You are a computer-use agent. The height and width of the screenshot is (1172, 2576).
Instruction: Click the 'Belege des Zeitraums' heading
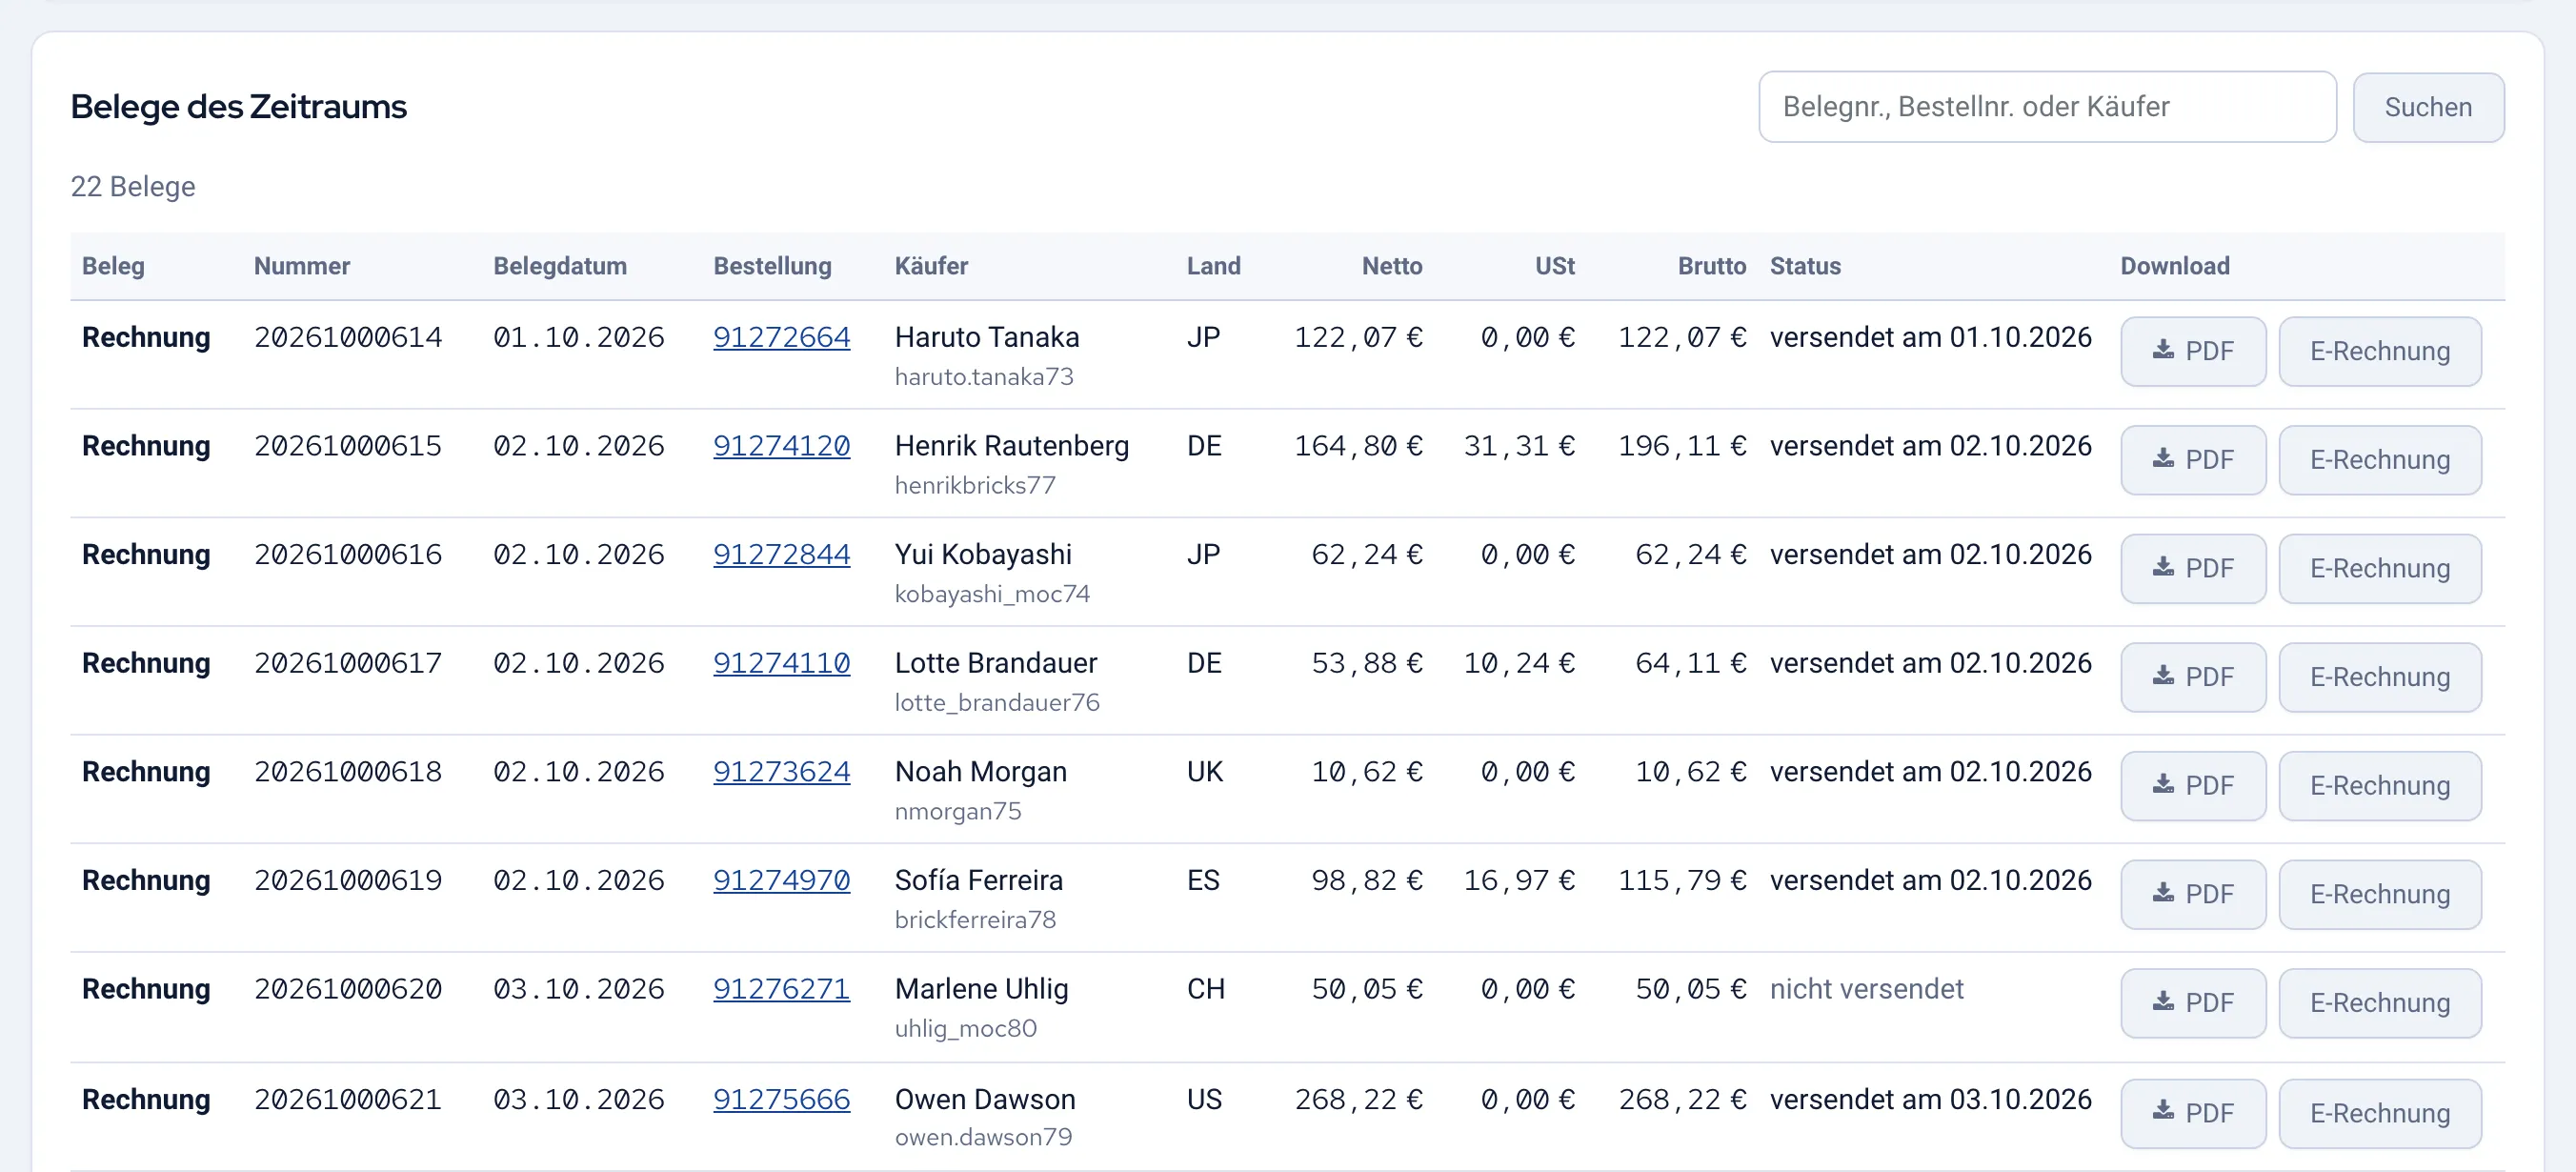238,107
